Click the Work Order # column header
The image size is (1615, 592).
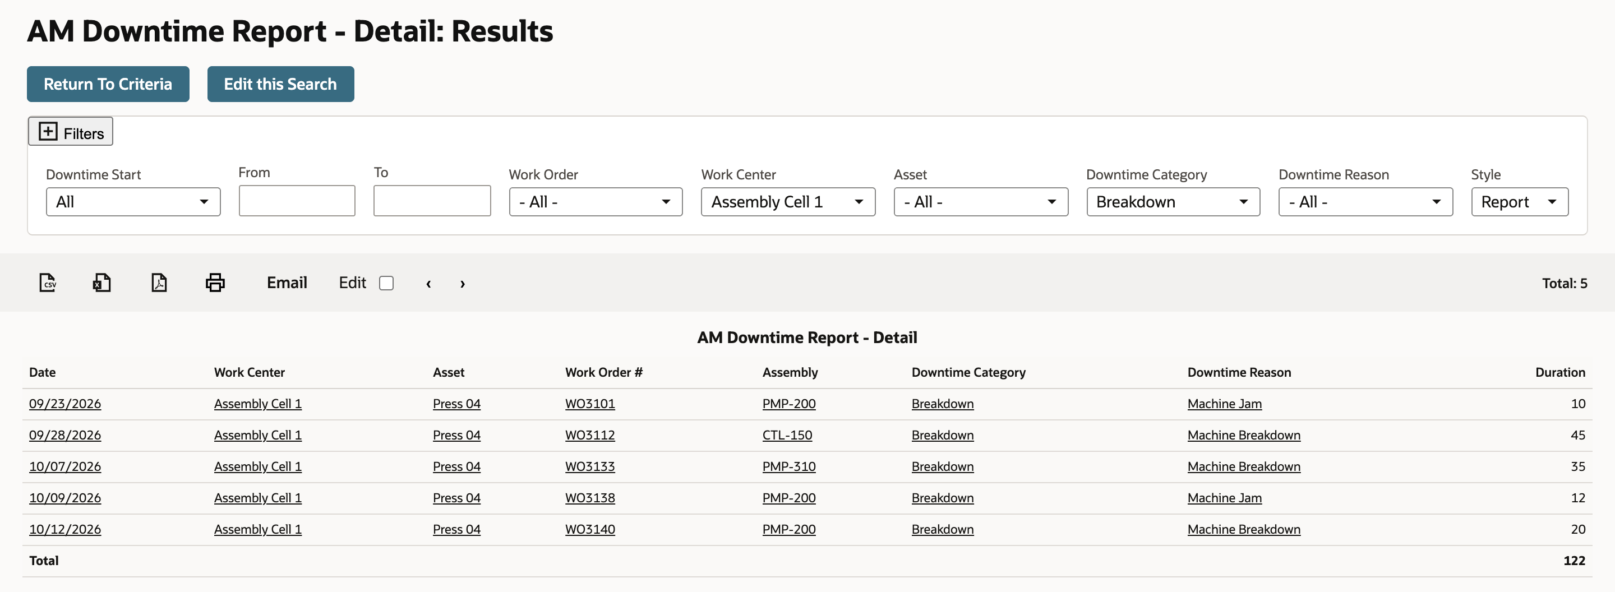pos(604,372)
